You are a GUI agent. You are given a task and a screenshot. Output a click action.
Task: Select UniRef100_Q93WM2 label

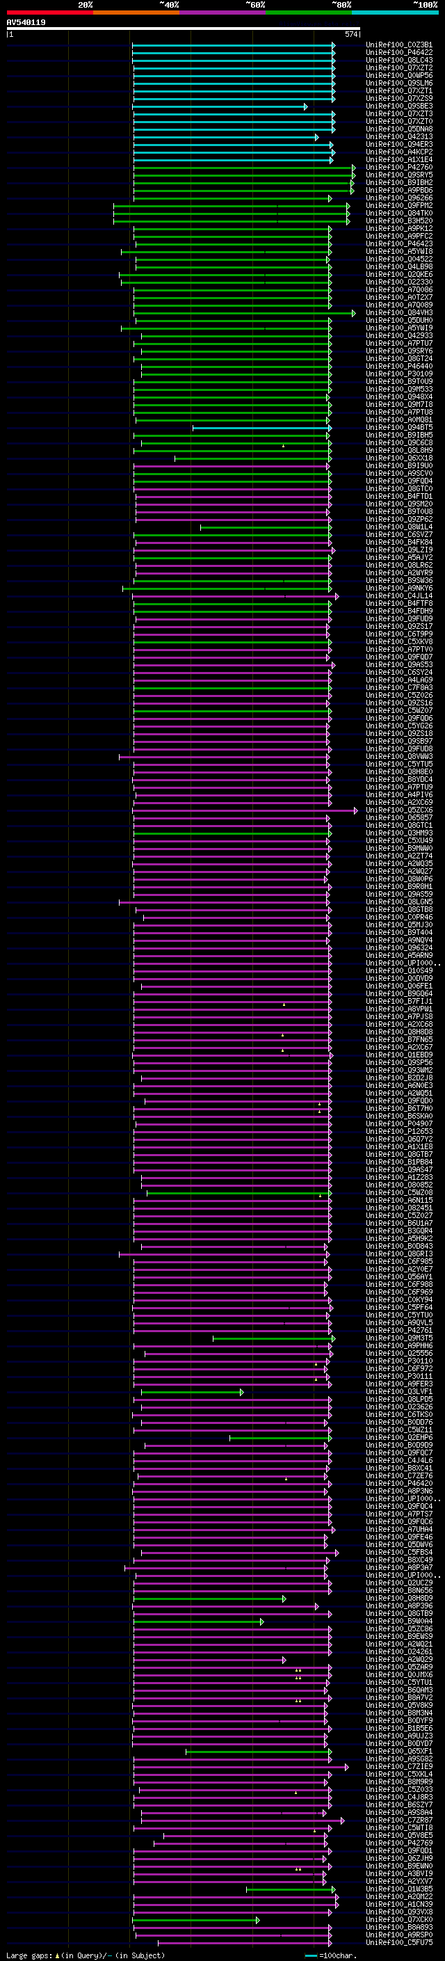click(x=399, y=1071)
